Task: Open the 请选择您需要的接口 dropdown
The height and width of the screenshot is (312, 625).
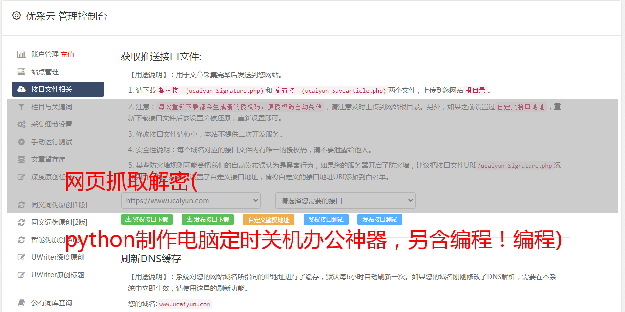Action: [345, 200]
